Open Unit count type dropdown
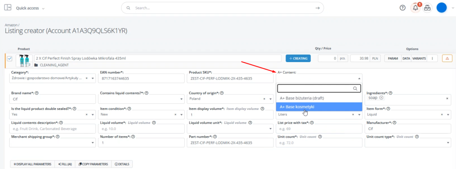The image size is (456, 169). (448, 143)
